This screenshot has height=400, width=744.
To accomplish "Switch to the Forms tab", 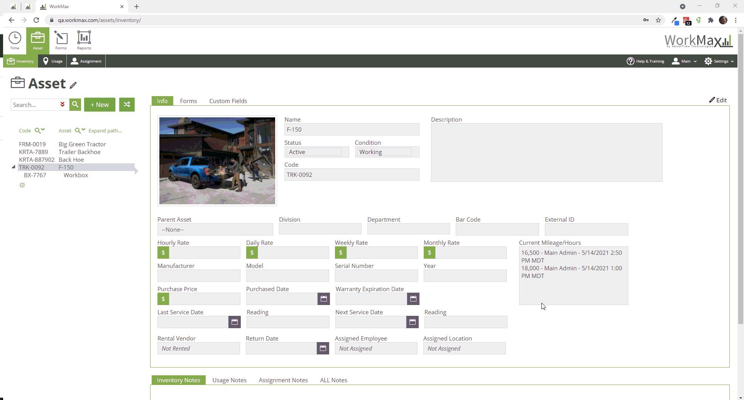I will point(188,101).
